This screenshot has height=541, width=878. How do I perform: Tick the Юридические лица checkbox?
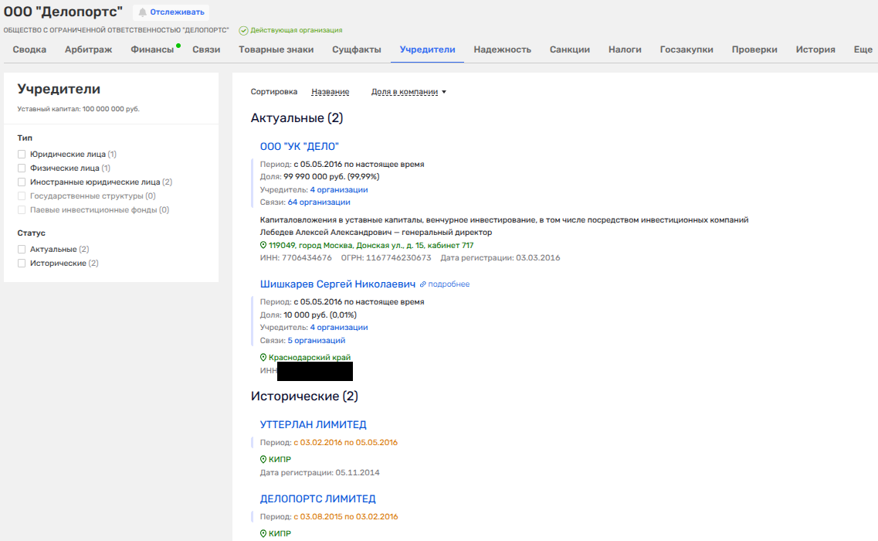pos(22,155)
